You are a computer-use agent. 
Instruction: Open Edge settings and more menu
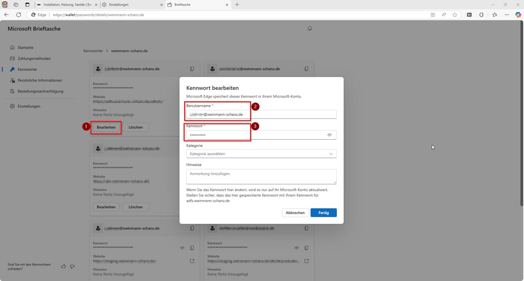point(507,15)
